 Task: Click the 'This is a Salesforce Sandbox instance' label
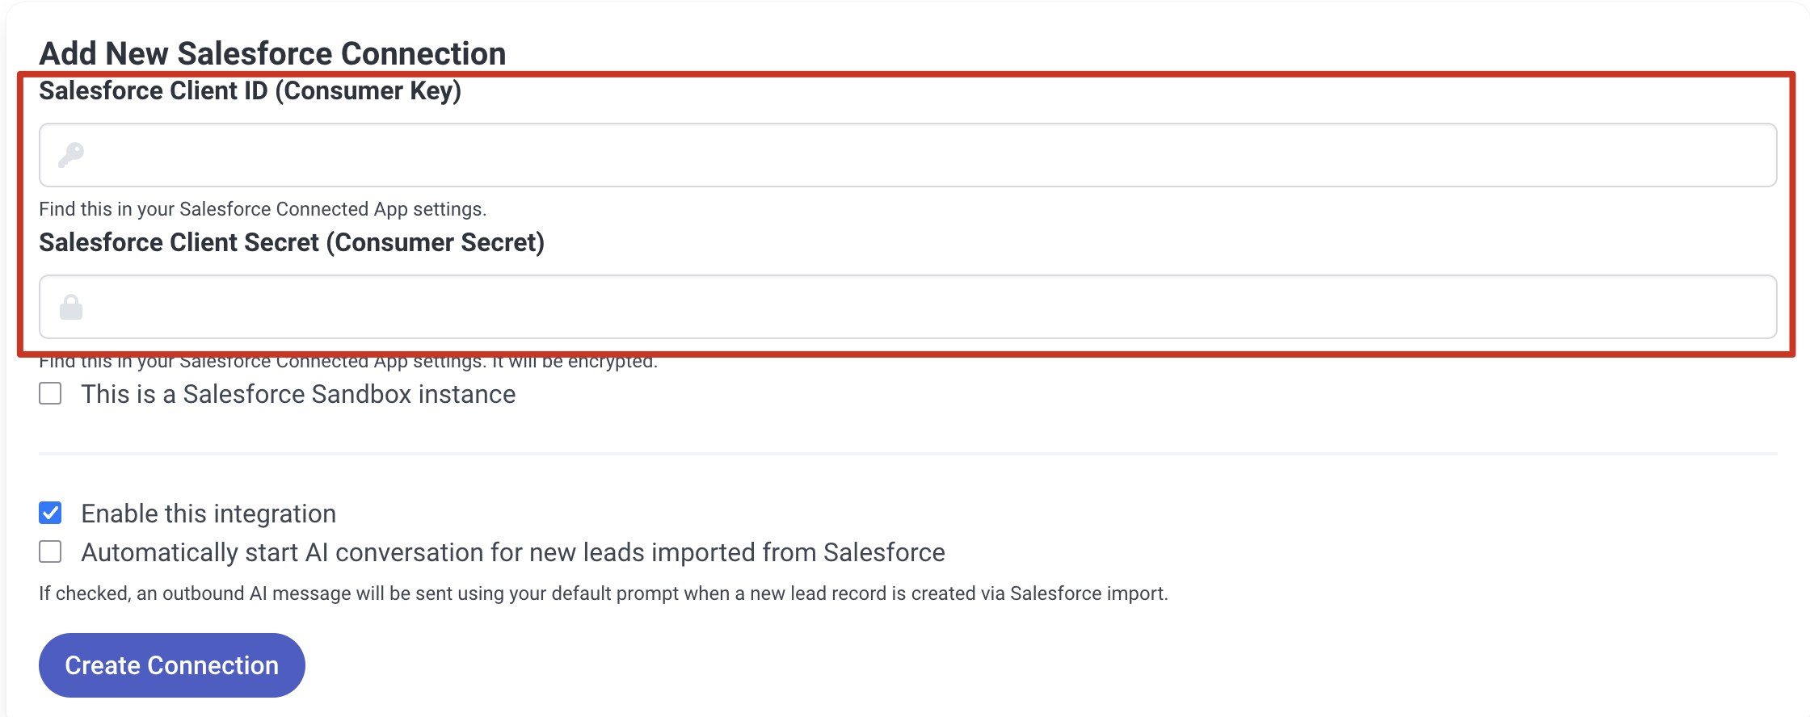[298, 394]
